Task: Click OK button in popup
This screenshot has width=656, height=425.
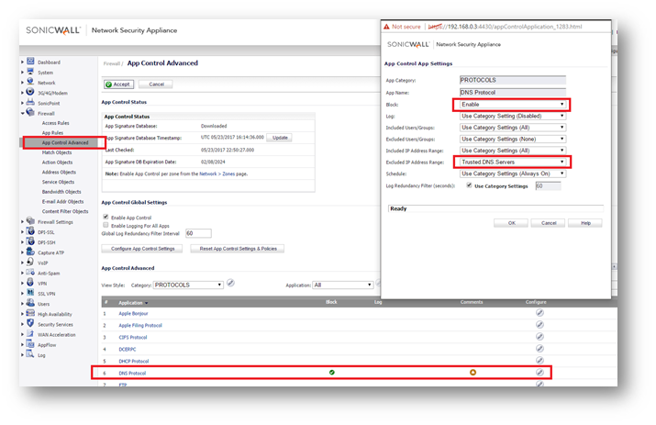Action: [511, 223]
